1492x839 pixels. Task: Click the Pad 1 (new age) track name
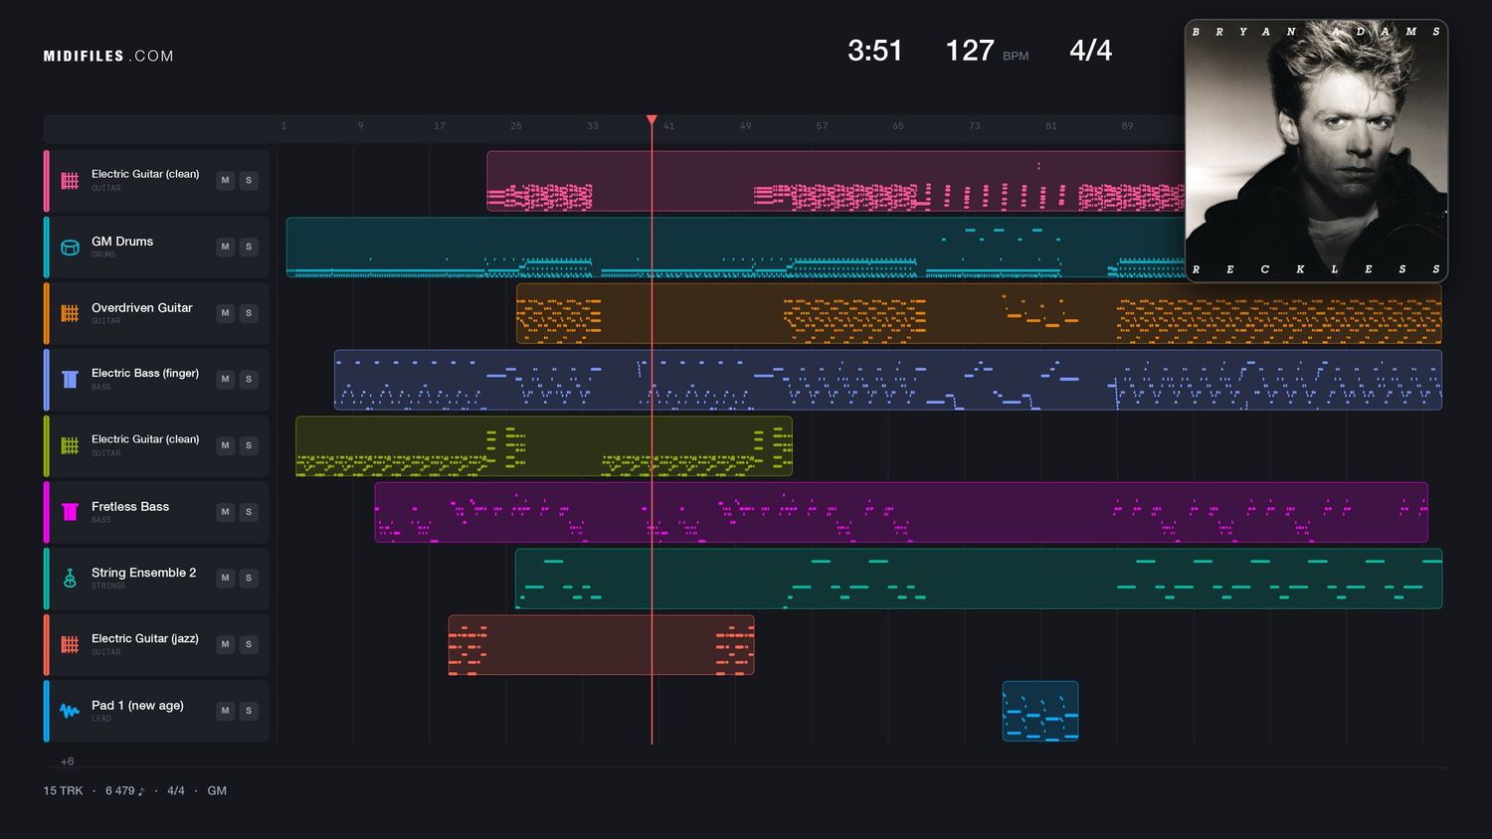point(137,706)
